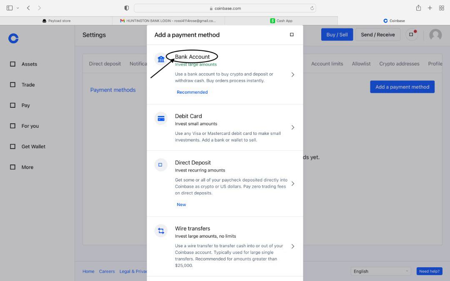This screenshot has height=281, width=450.
Task: Click the Wire transfers arrows icon
Action: [x=161, y=231]
